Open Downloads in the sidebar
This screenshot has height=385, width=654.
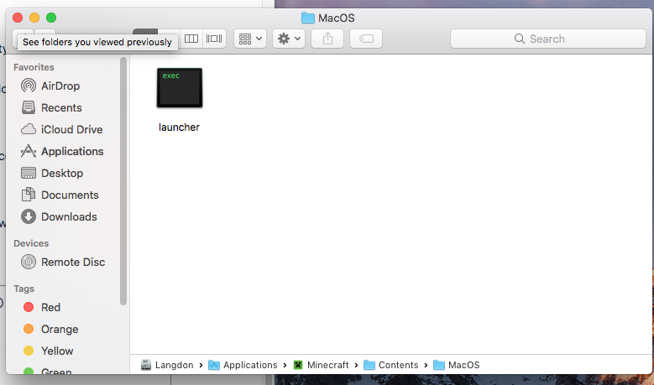tap(59, 216)
